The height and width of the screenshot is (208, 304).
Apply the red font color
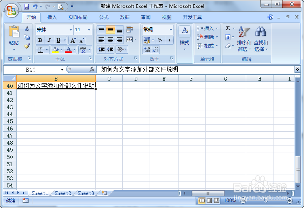68,50
